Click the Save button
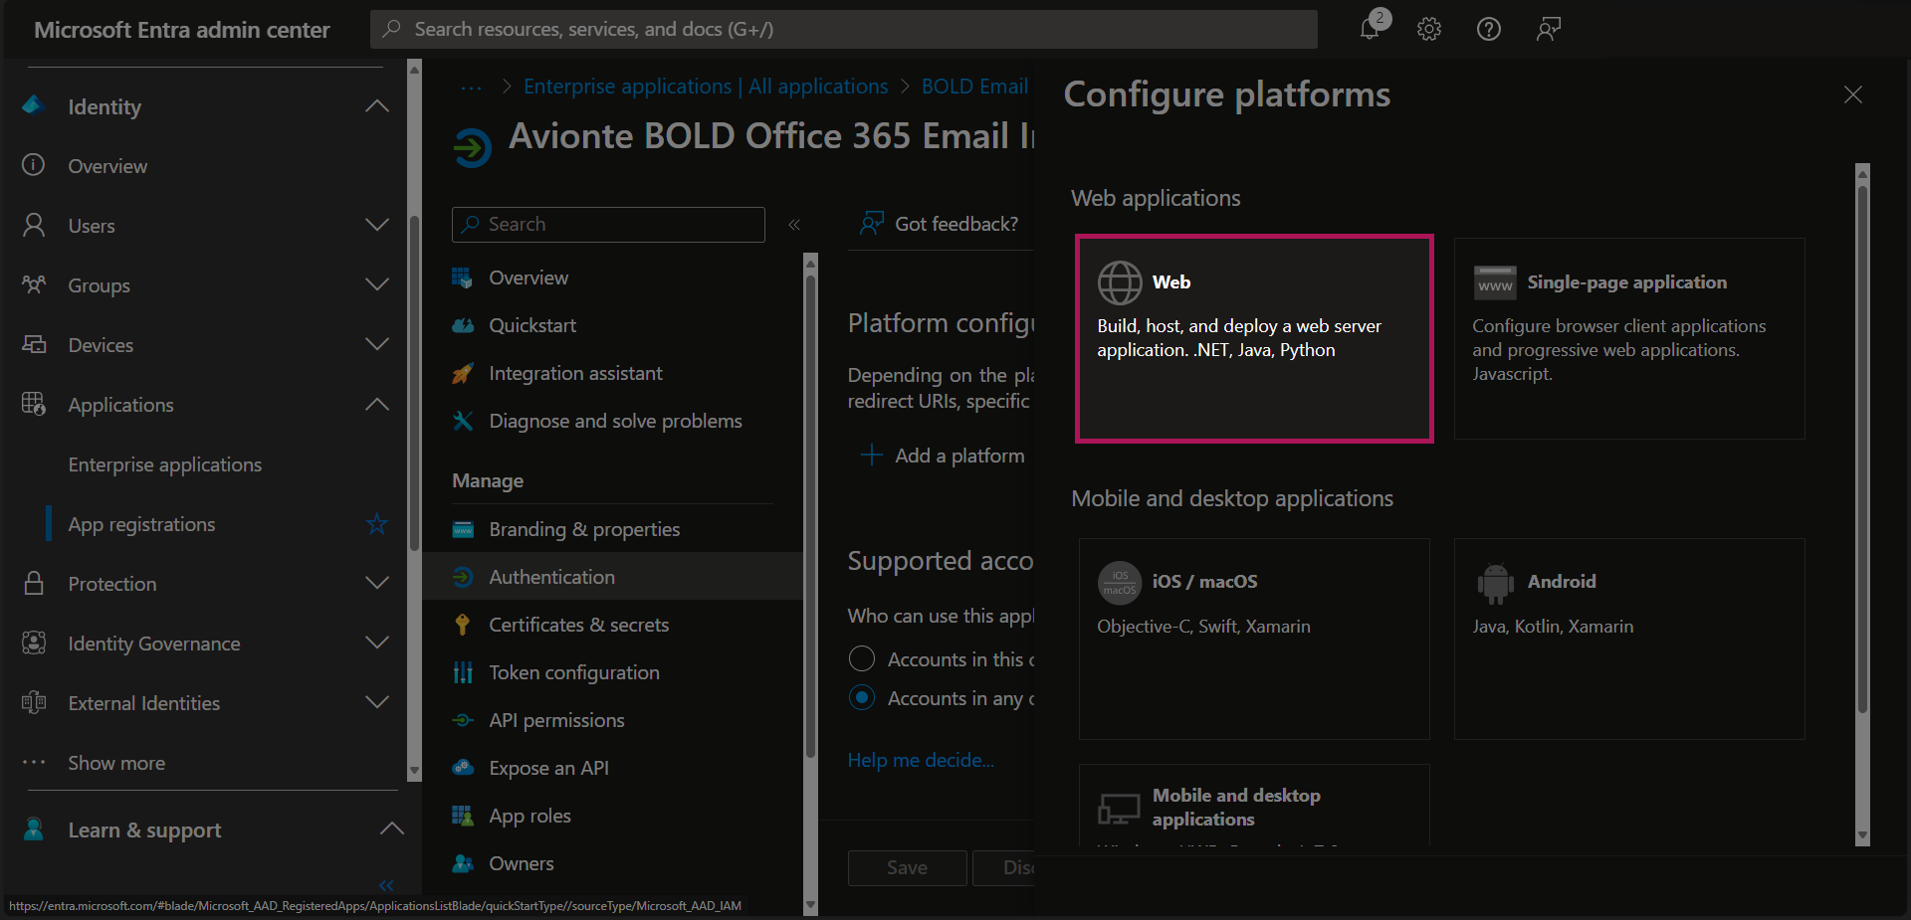Viewport: 1911px width, 920px height. [907, 867]
